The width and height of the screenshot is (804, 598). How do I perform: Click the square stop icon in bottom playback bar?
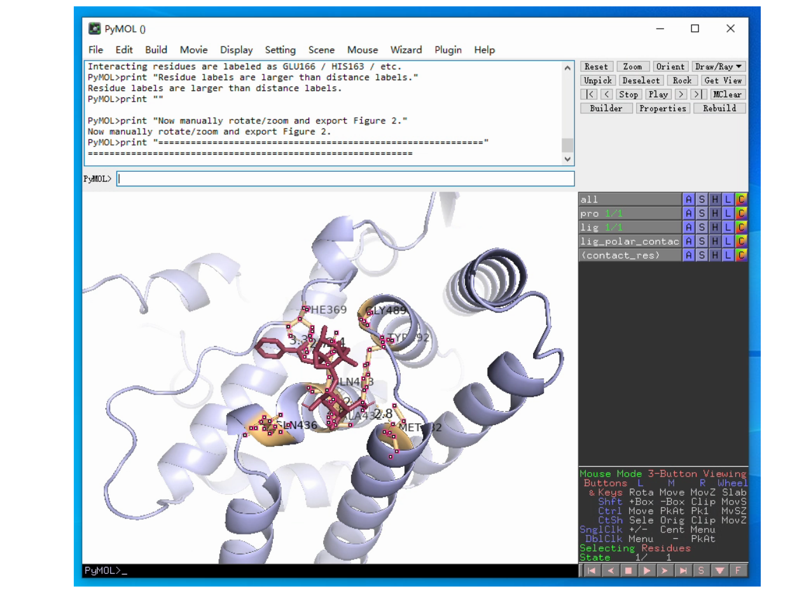click(x=628, y=571)
